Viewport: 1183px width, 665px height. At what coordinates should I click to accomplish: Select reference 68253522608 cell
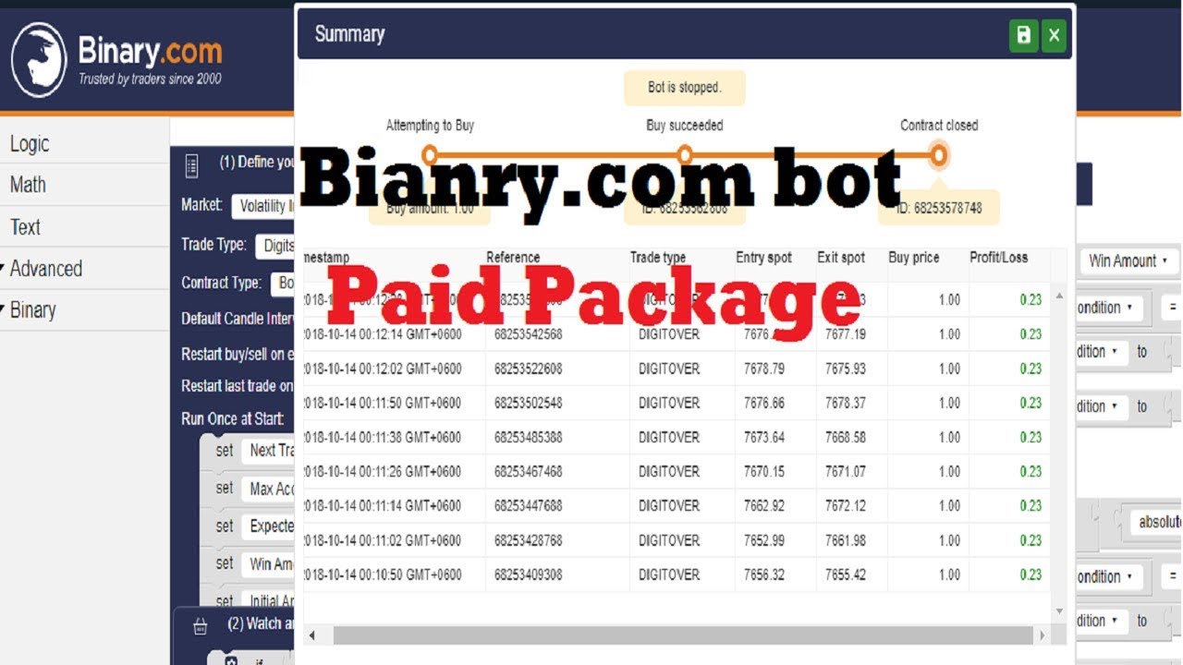[557, 369]
